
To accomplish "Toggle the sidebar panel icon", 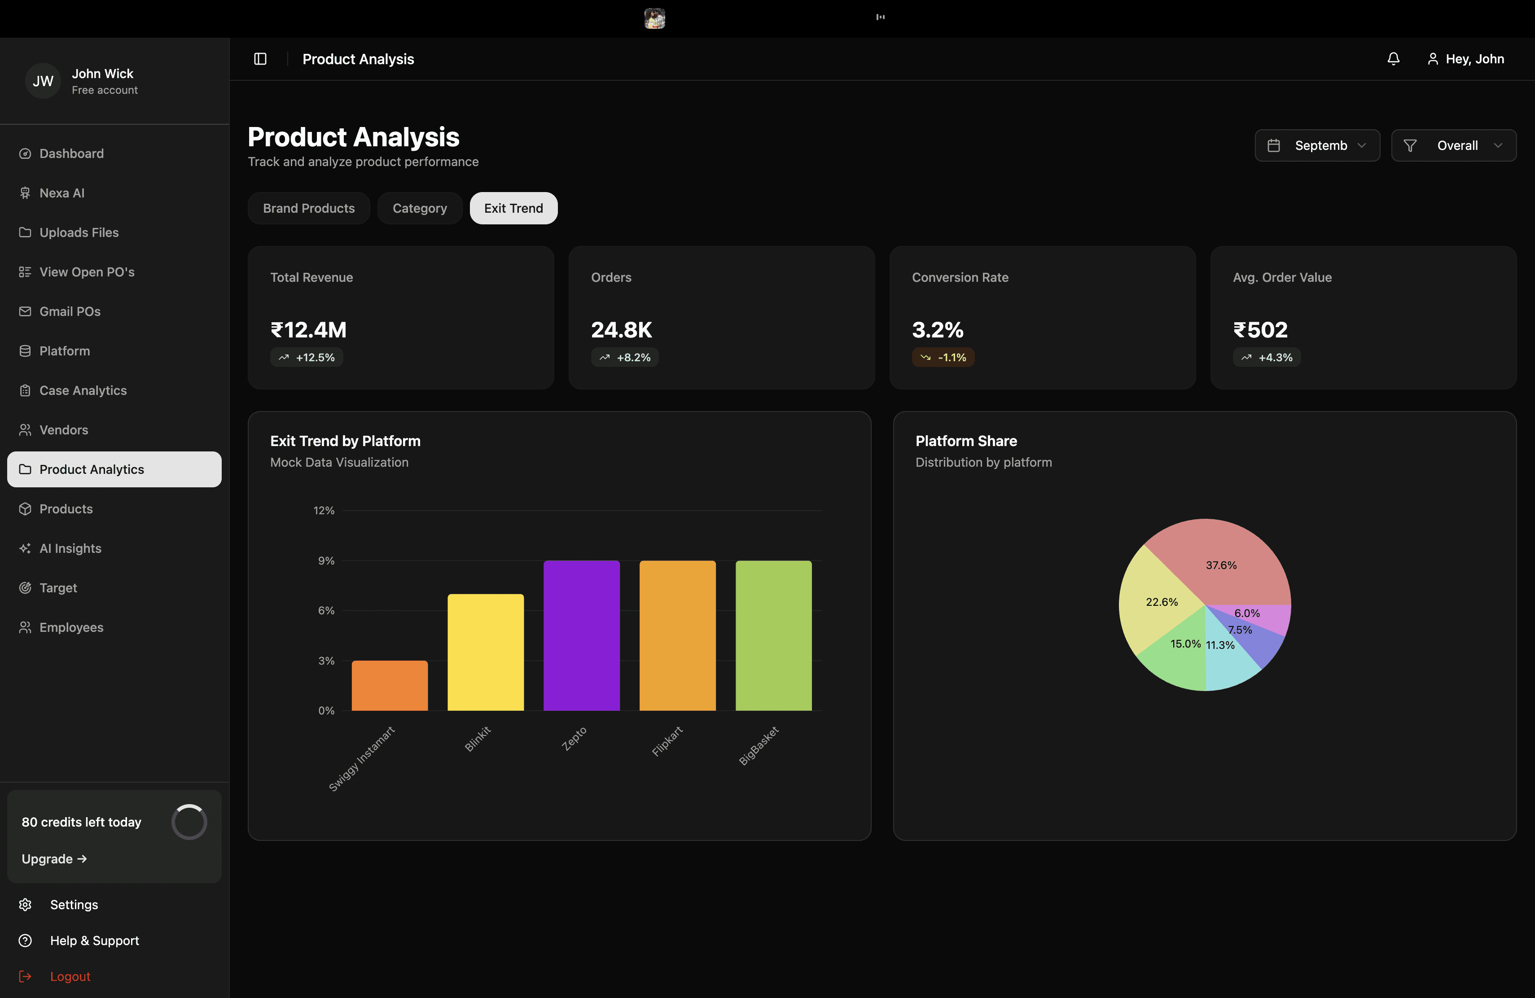I will pos(260,59).
